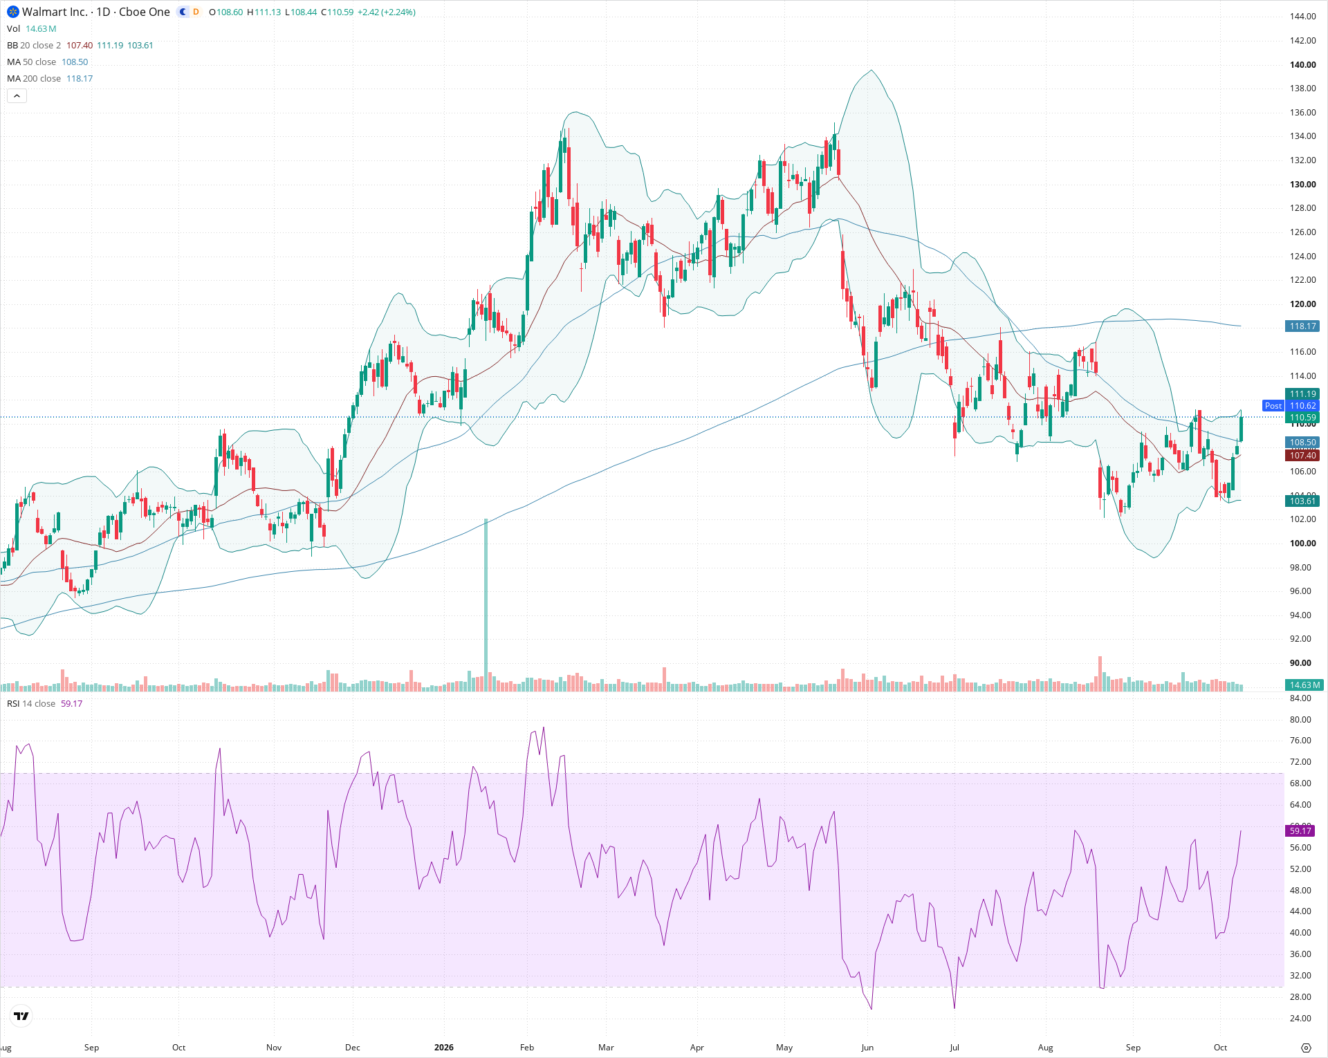Click the Jun label on time axis
Screen dimensions: 1328x1058
[x=867, y=1048]
